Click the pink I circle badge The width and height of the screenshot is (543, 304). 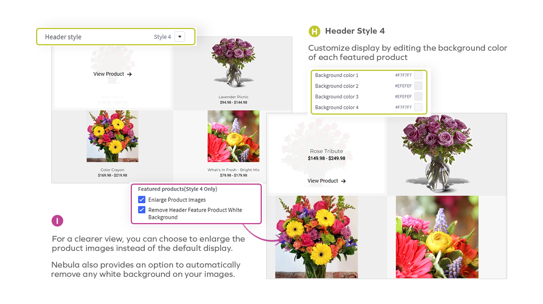57,221
